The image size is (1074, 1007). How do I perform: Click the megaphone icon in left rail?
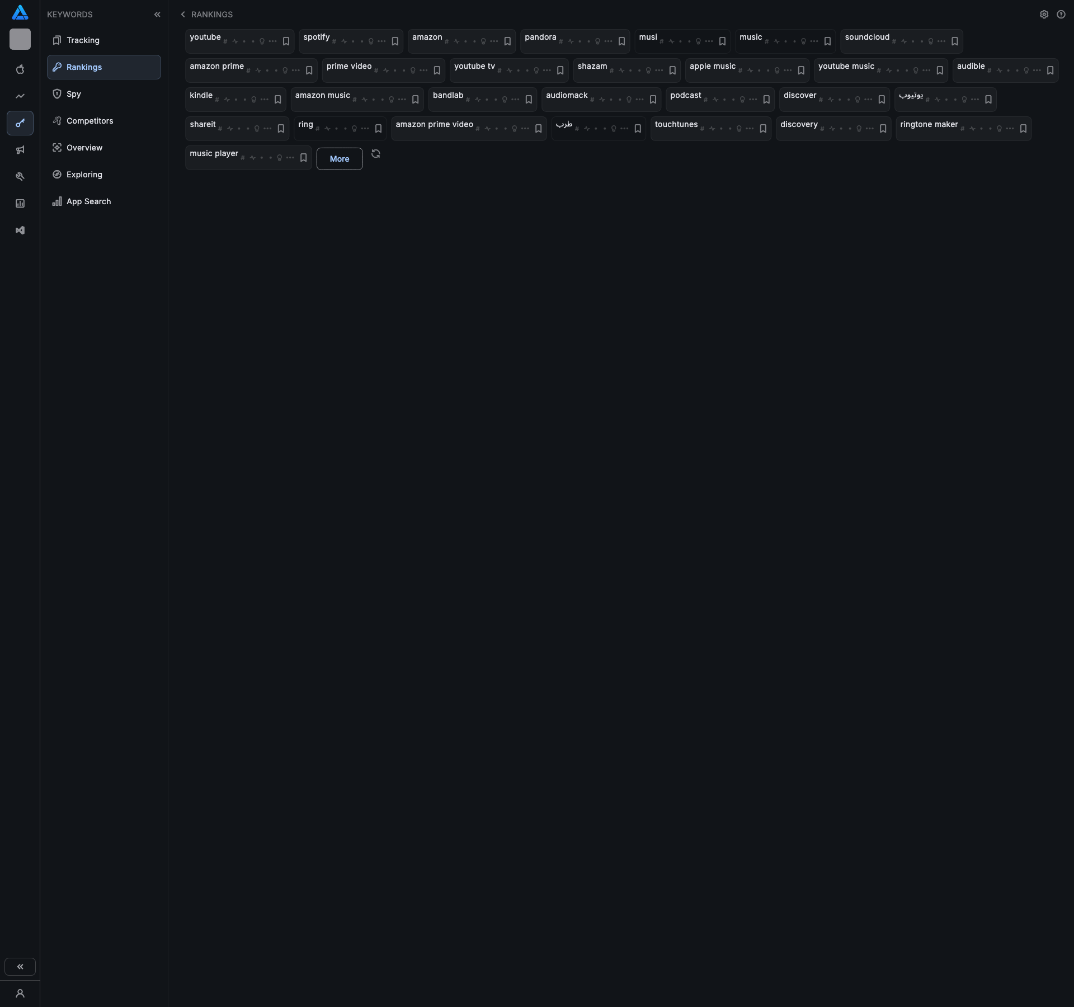(x=20, y=150)
